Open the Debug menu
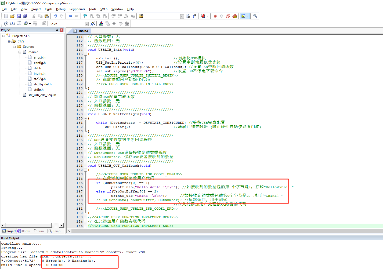Viewport: 383px width, 269px height. (x=61, y=9)
